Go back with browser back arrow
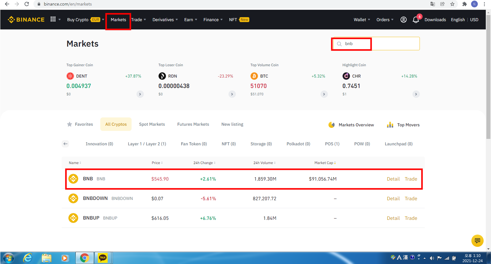This screenshot has height=264, width=491. point(7,4)
